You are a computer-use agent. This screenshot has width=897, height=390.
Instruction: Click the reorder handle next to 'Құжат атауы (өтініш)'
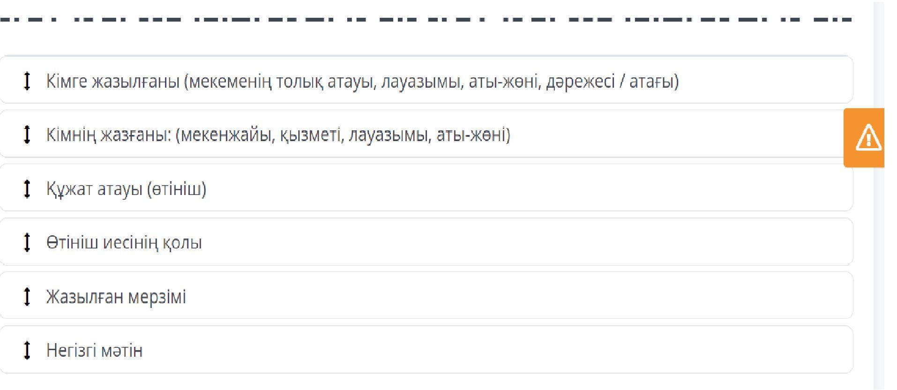point(27,189)
